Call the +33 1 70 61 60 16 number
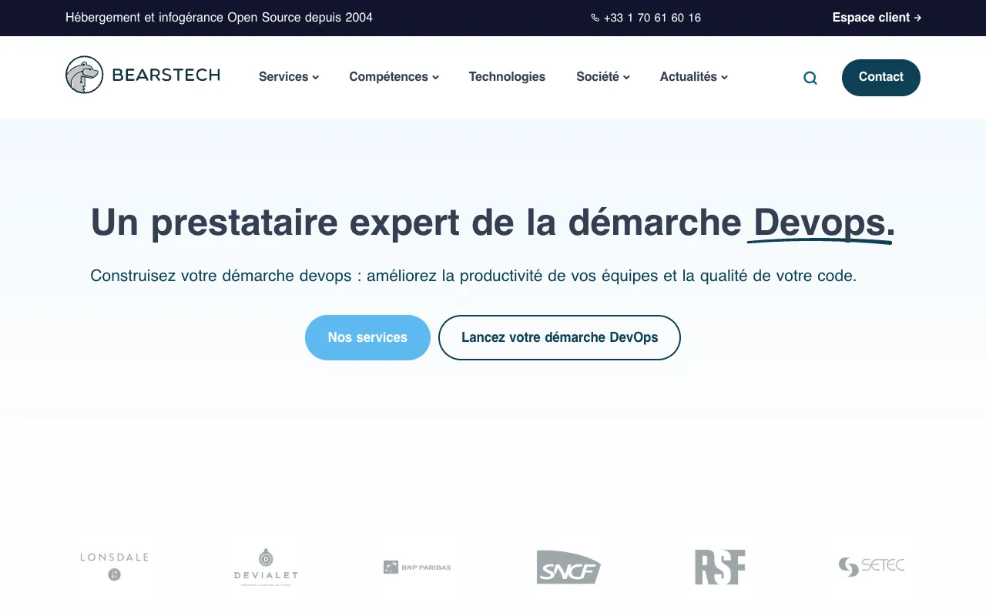The width and height of the screenshot is (986, 616). click(652, 18)
